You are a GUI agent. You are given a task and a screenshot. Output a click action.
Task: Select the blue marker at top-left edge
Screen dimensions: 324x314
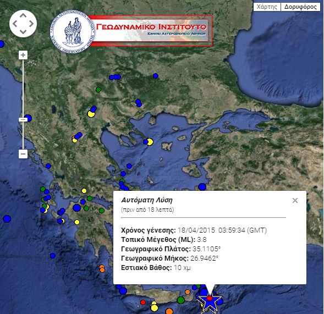[1, 44]
